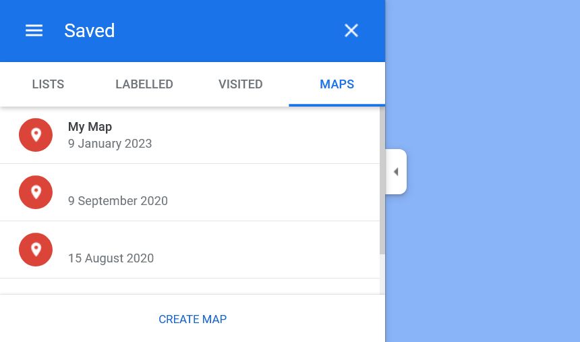
Task: Open the map dated 9 September 2020
Action: (x=118, y=201)
